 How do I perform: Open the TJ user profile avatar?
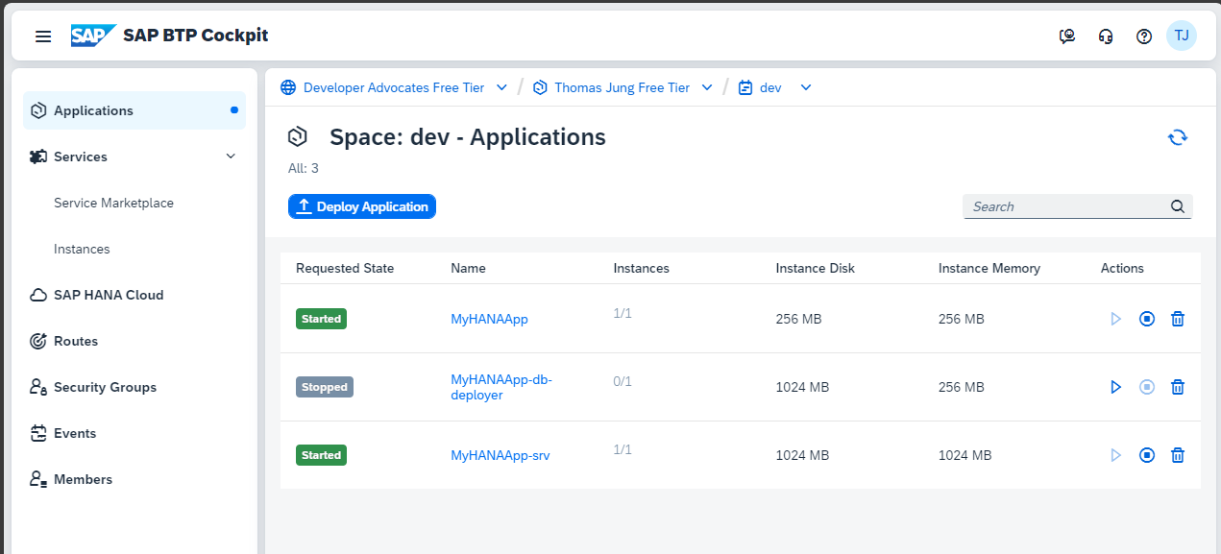1182,36
